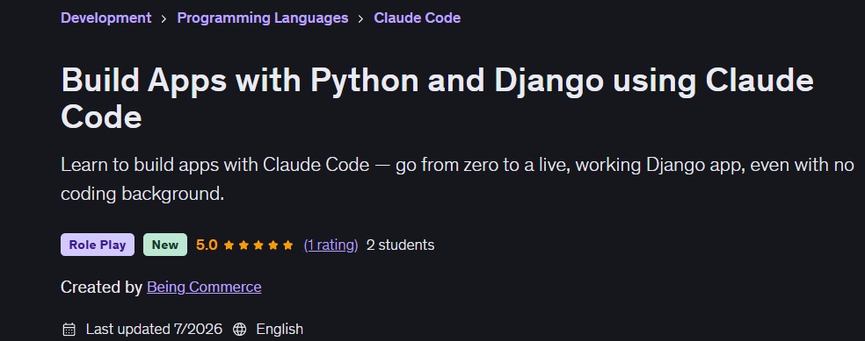865x341 pixels.
Task: Click the breadcrumb chevron after Development
Action: [x=164, y=18]
